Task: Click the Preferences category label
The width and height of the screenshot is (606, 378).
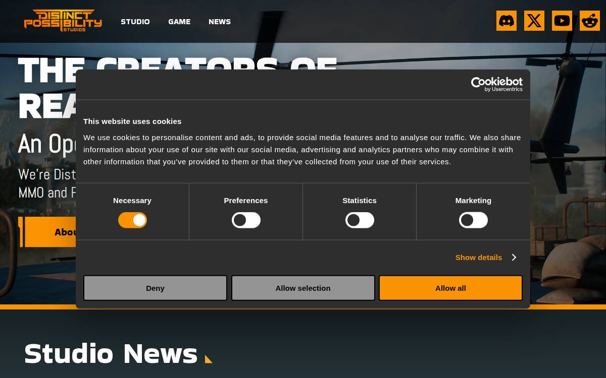Action: pyautogui.click(x=246, y=200)
